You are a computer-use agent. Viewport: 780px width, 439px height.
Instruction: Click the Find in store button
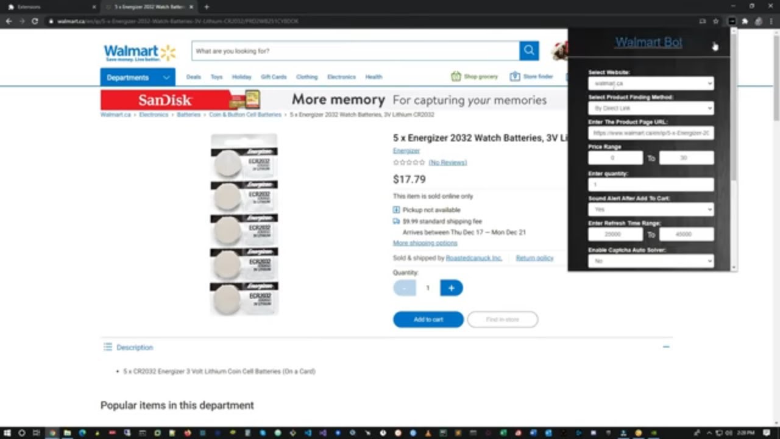(x=503, y=319)
